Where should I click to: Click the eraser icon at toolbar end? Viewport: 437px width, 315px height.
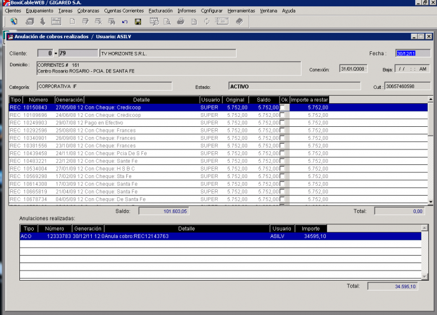pos(239,21)
